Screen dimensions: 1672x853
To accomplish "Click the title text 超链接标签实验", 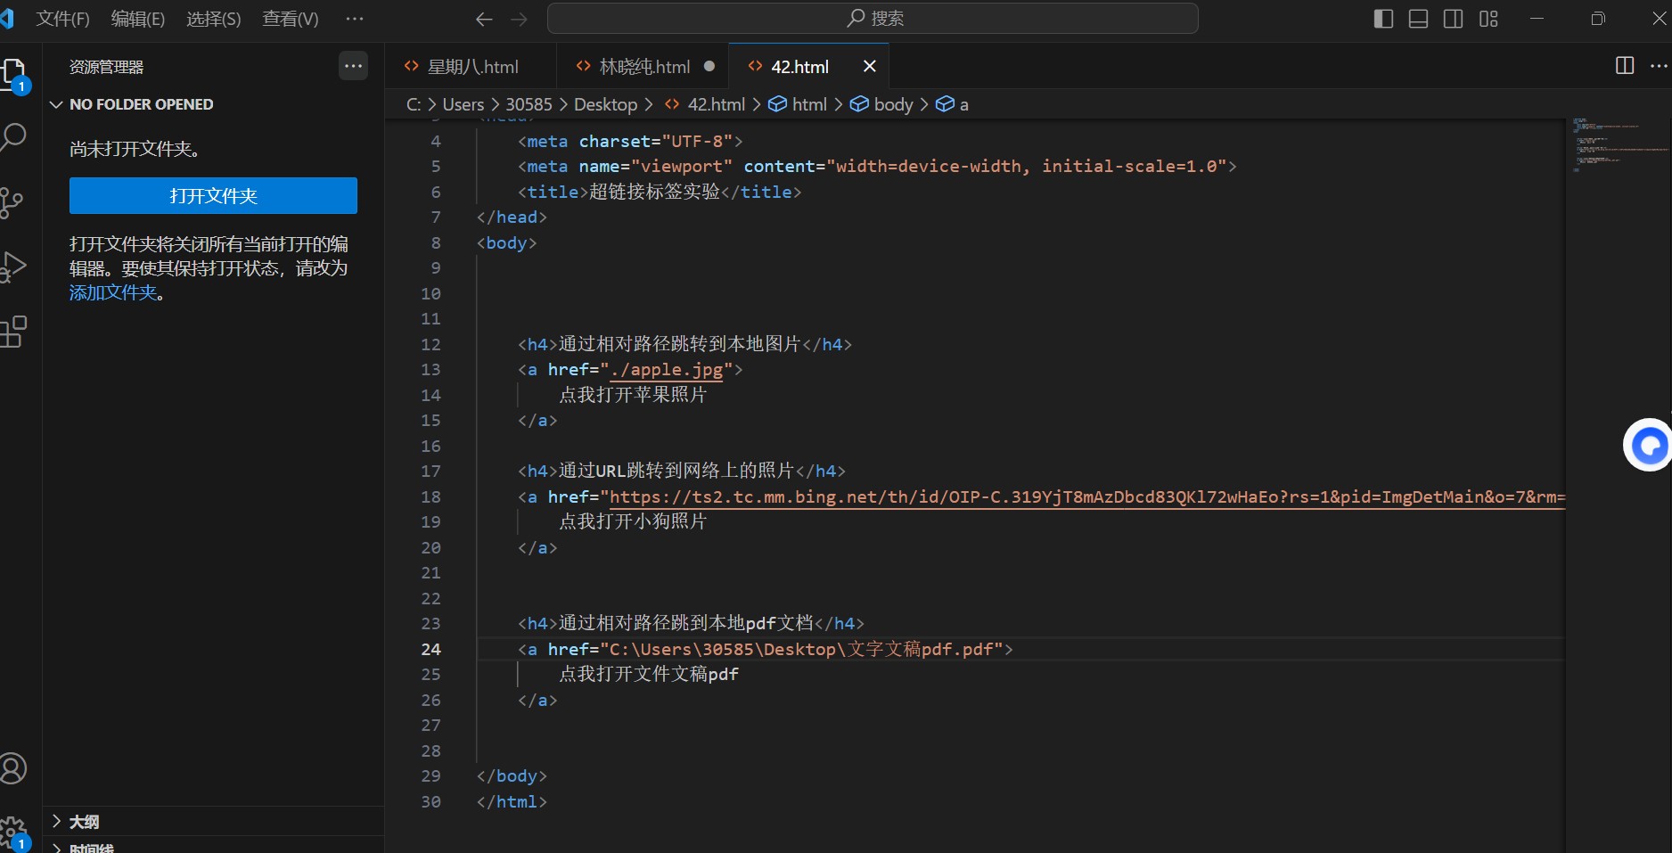I will (x=655, y=192).
